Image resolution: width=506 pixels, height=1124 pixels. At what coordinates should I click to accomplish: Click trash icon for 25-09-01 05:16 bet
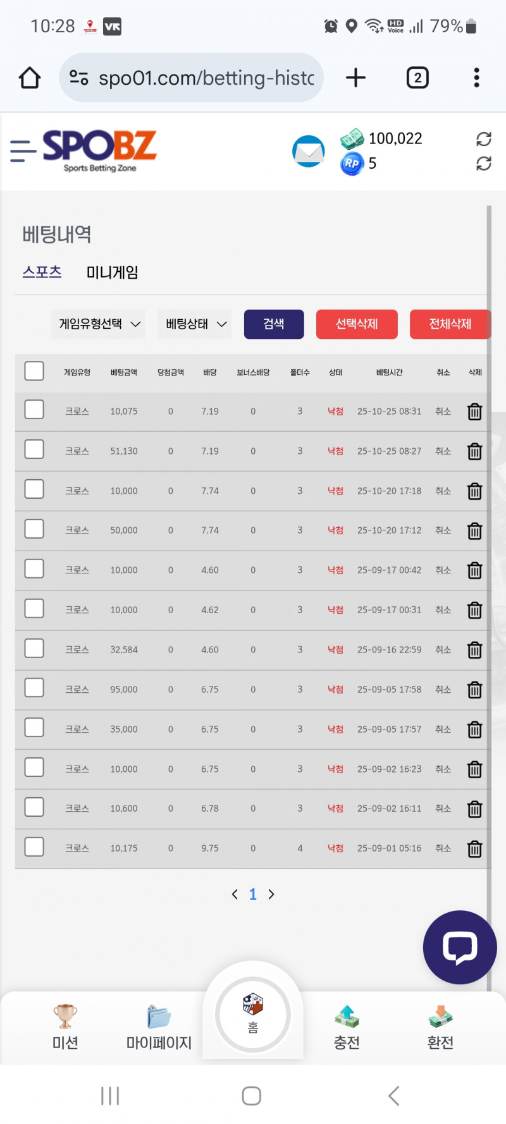pyautogui.click(x=474, y=848)
